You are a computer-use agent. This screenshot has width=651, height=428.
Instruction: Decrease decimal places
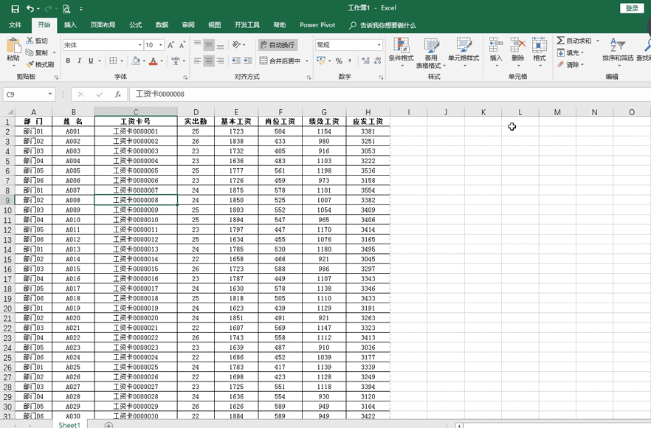tap(377, 61)
